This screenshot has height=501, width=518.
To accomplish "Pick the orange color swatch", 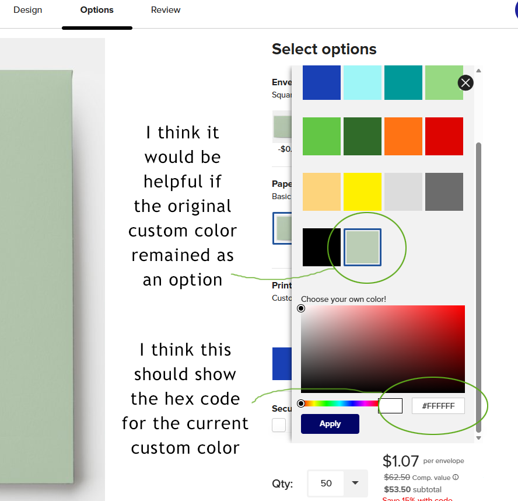I will pyautogui.click(x=403, y=136).
